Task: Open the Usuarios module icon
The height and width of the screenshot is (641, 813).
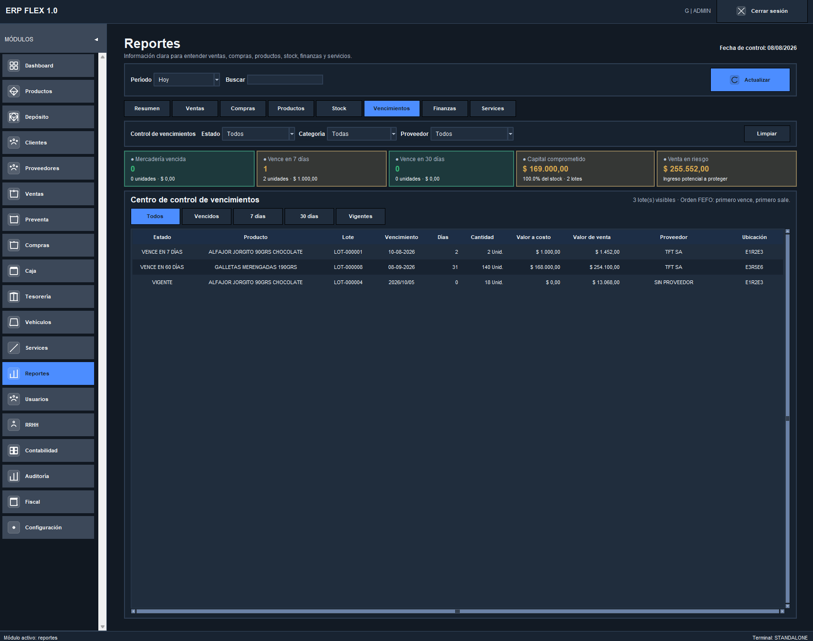Action: tap(14, 399)
